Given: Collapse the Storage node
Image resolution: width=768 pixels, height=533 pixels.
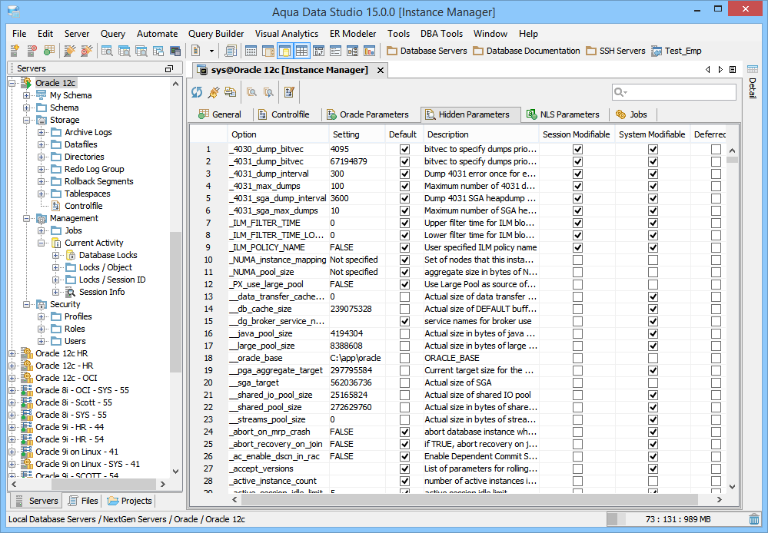Looking at the screenshot, I should 26,120.
